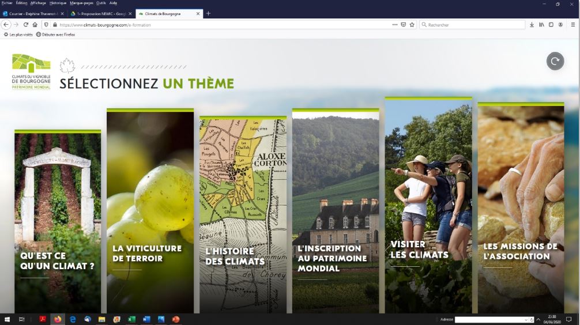Open File Explorer from the taskbar

coord(101,319)
